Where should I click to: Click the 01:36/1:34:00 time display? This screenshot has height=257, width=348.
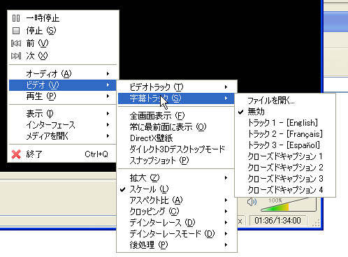point(277,220)
